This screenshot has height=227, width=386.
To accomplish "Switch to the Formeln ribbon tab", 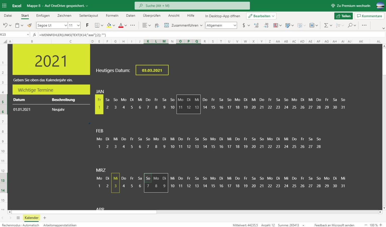I will coord(112,15).
